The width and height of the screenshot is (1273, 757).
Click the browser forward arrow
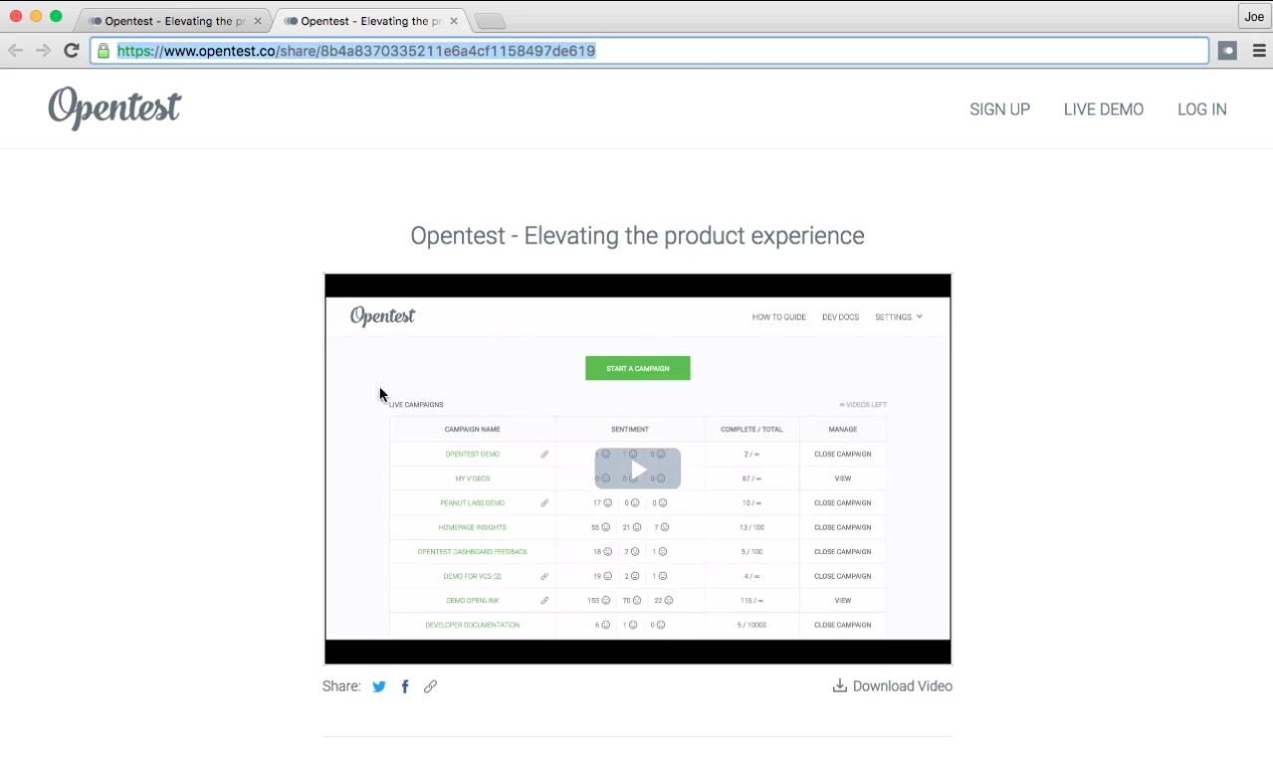pos(43,51)
